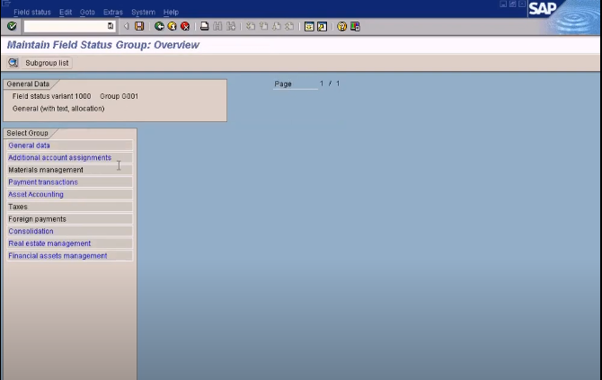The width and height of the screenshot is (602, 380).
Task: Click the Find binoculars icon
Action: click(217, 26)
